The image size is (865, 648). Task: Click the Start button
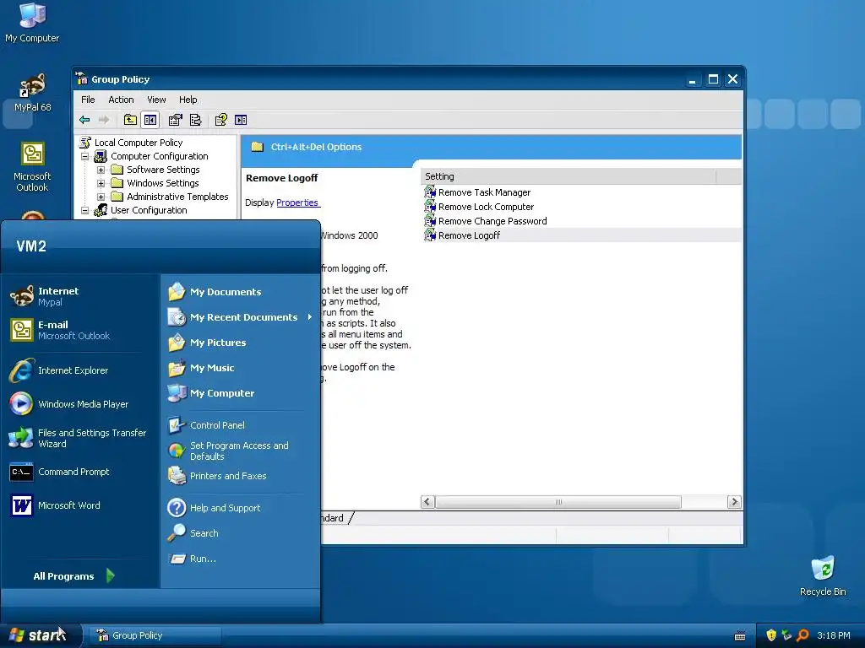click(40, 635)
